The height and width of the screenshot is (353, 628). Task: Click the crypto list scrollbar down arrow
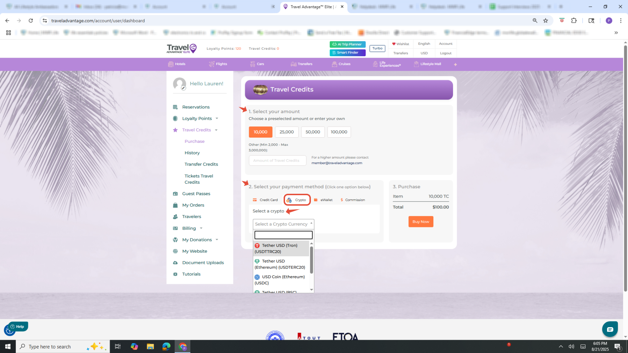click(x=312, y=290)
